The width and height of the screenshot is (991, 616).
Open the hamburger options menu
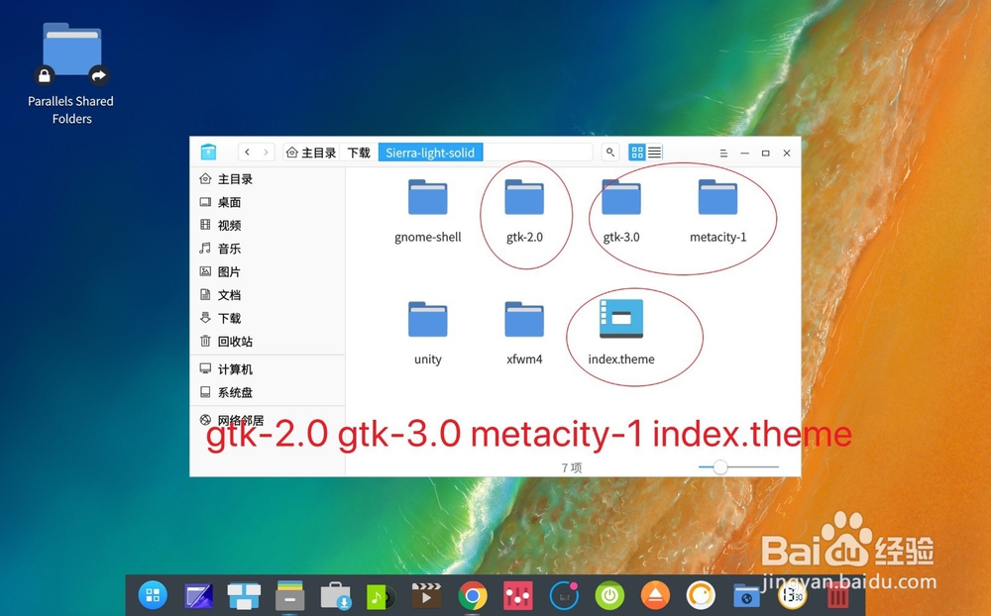724,152
